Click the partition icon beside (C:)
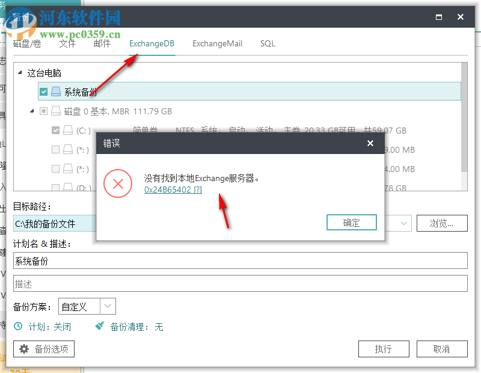Viewport: 481px width, 373px height. coord(68,131)
